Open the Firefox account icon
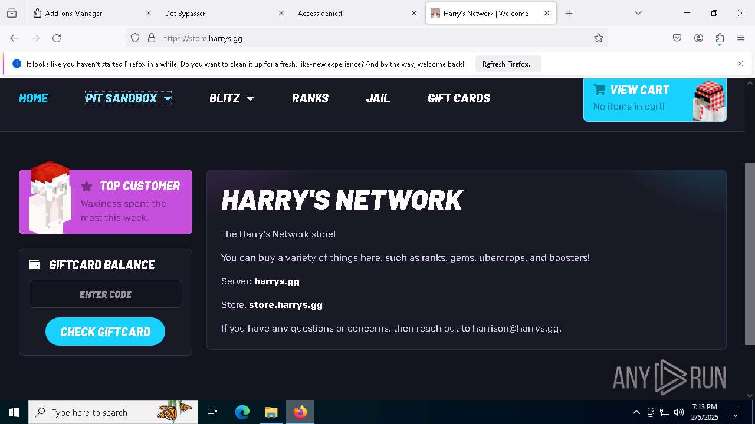The width and height of the screenshot is (755, 424). click(x=698, y=38)
